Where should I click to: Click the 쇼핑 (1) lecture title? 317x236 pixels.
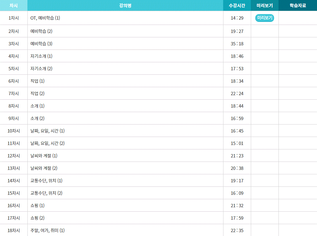click(x=37, y=206)
